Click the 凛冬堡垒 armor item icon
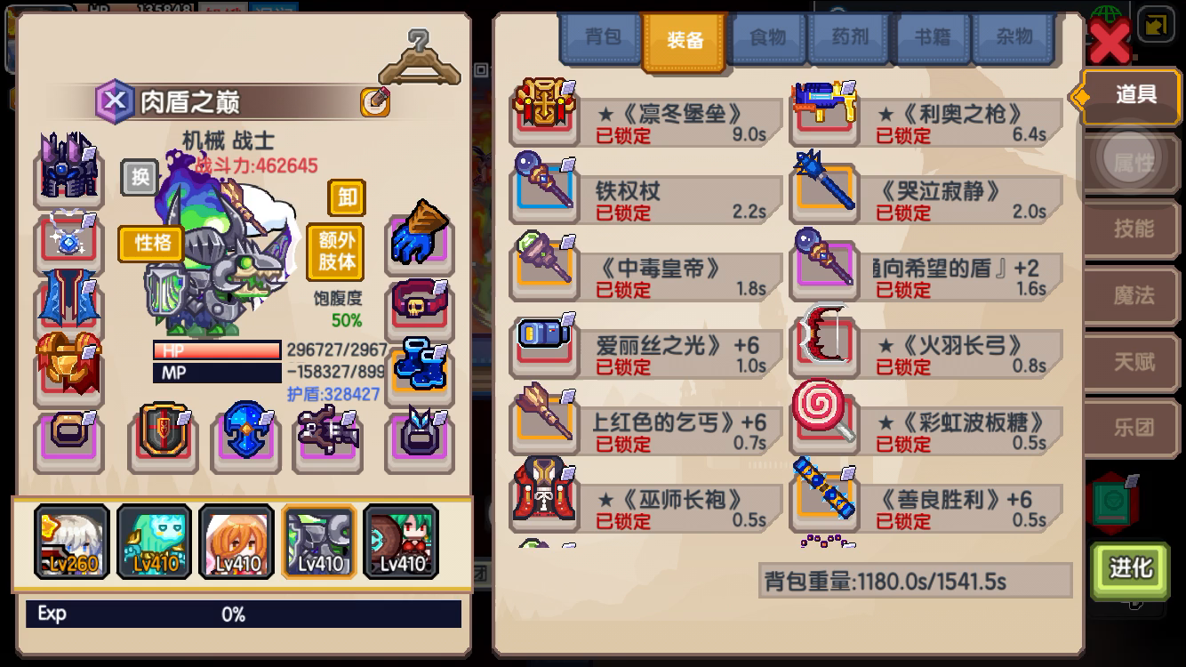The image size is (1186, 667). 544,111
